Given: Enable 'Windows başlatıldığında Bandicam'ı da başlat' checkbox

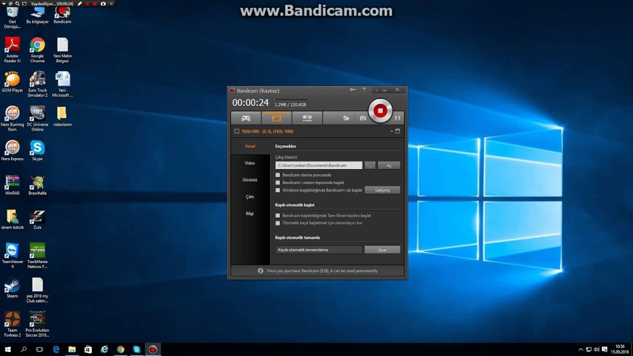Looking at the screenshot, I should pyautogui.click(x=278, y=190).
